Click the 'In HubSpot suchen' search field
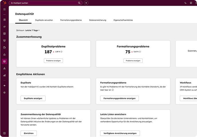Screen dimensions: 197x137 tap(43, 3)
